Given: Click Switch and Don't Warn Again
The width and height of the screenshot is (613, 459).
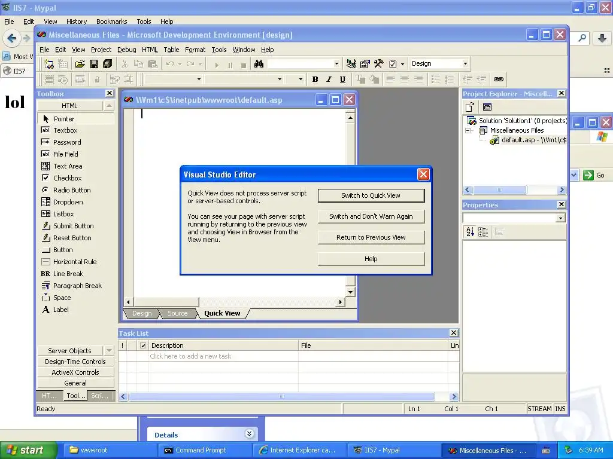Looking at the screenshot, I should click(371, 216).
